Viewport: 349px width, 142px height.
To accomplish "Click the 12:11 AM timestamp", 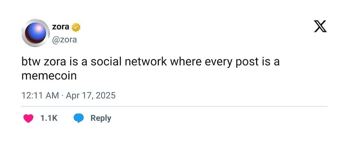I will tap(40, 96).
